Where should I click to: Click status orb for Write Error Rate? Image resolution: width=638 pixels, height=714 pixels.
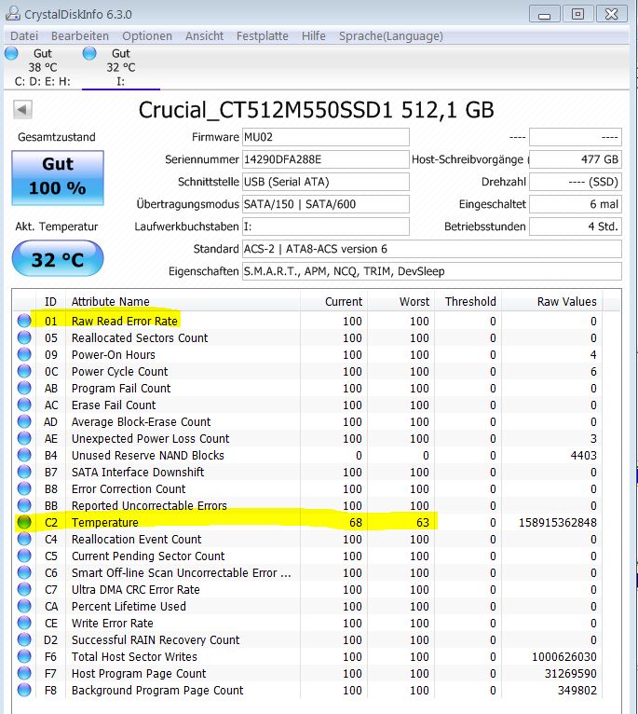click(24, 623)
